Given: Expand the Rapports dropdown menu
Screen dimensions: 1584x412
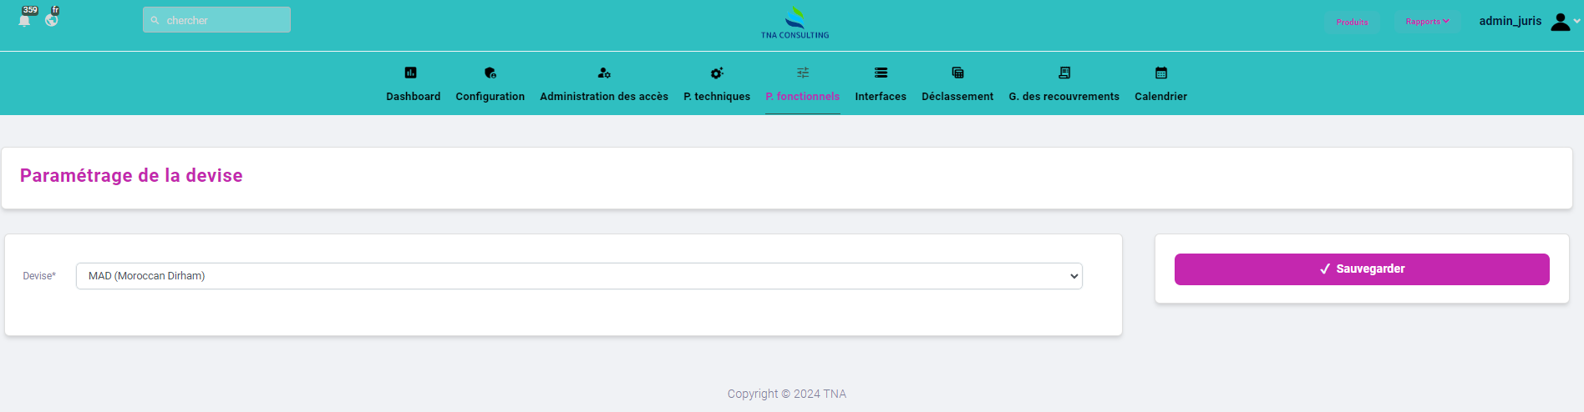Looking at the screenshot, I should click(1427, 22).
